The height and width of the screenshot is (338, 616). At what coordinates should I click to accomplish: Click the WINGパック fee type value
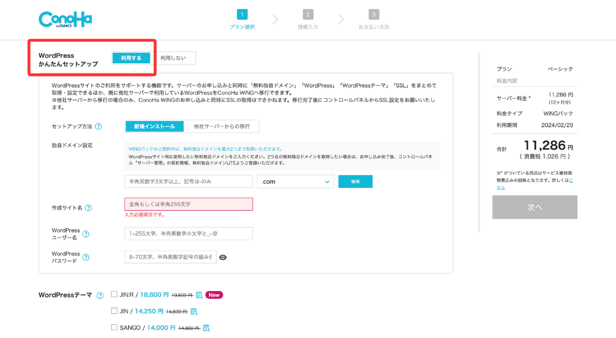[x=558, y=113]
